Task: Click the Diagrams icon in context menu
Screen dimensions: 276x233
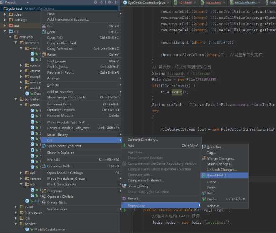Action: 43,191
